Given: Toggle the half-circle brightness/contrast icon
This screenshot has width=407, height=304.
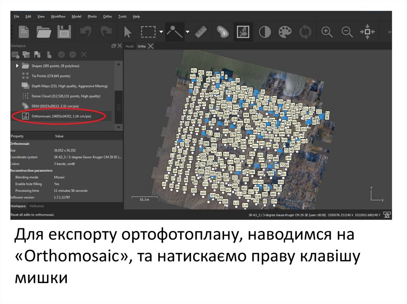Looking at the screenshot, I should pos(265,32).
